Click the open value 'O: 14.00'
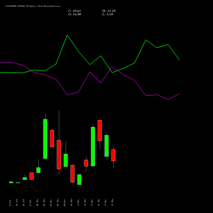 75,14
